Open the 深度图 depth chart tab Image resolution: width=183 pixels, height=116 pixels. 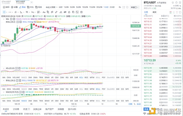(61, 109)
